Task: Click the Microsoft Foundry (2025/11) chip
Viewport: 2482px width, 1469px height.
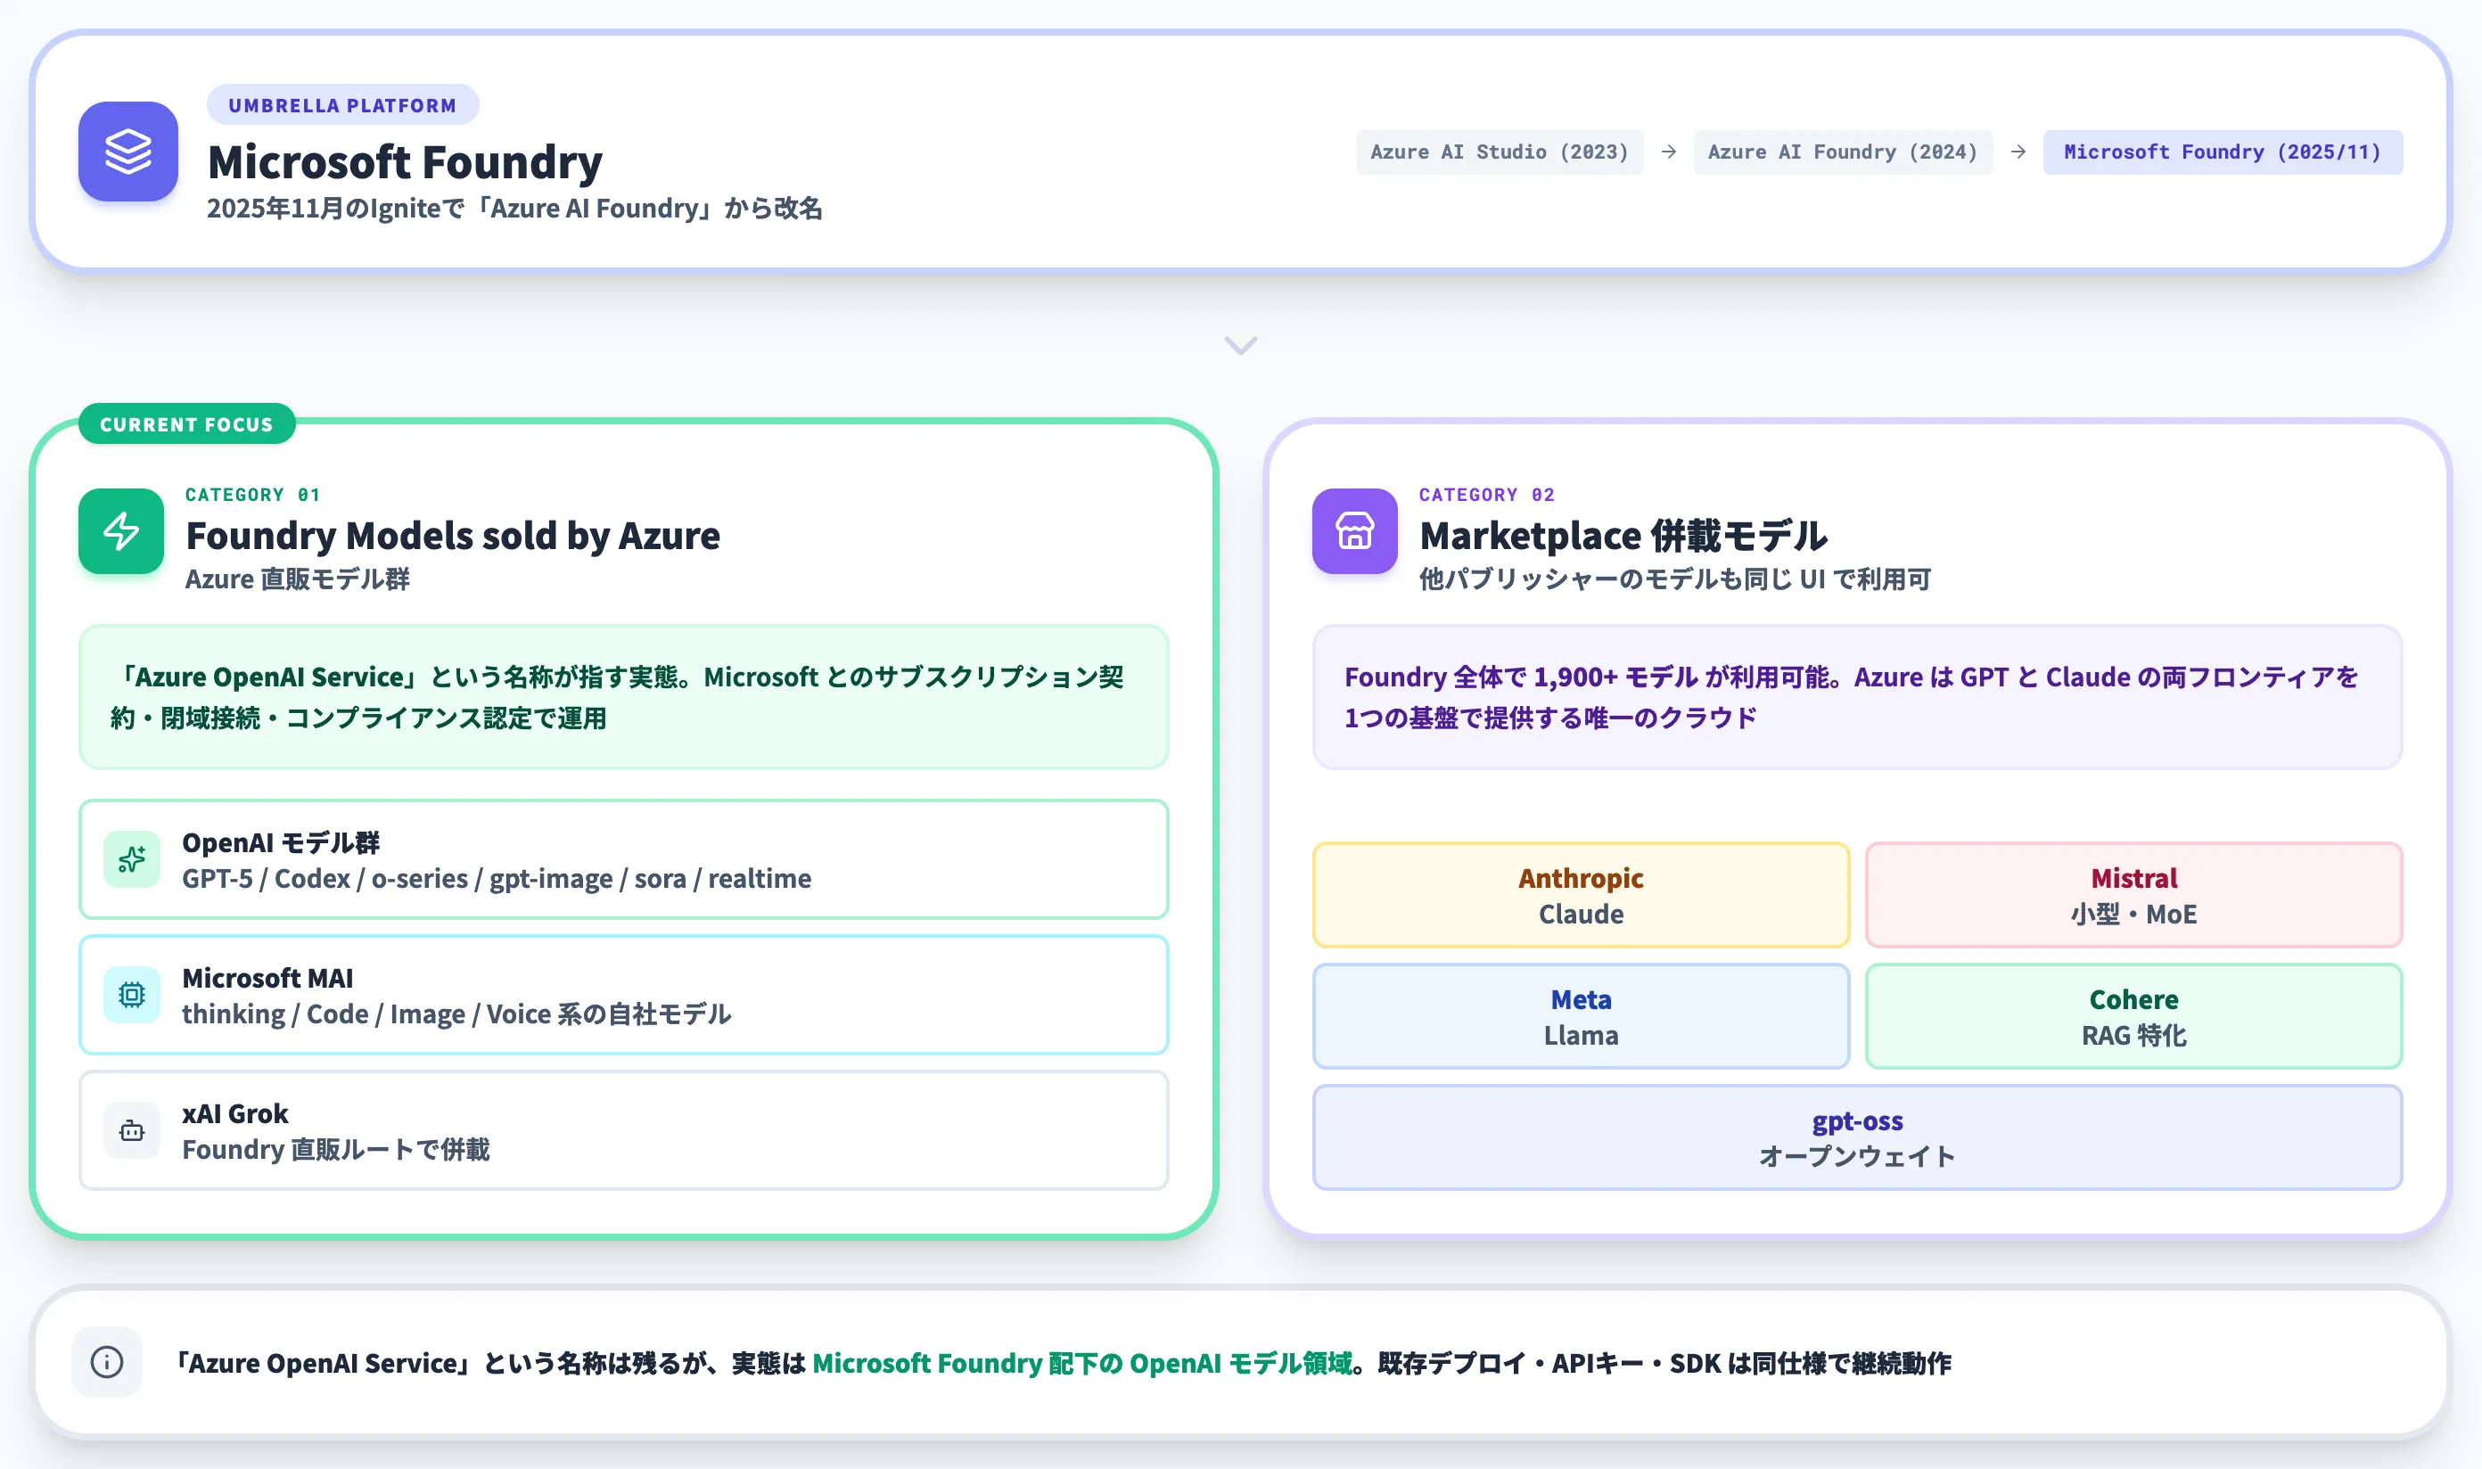Action: tap(2223, 152)
